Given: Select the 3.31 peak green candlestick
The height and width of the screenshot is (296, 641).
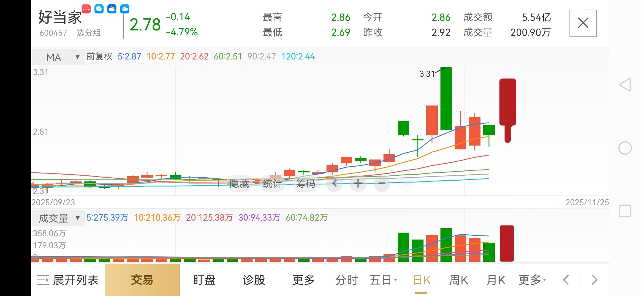Looking at the screenshot, I should tap(446, 99).
